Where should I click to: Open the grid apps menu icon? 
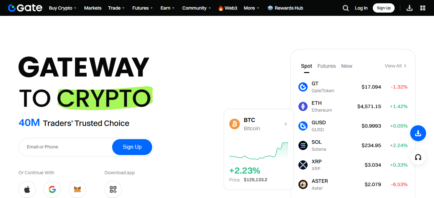[423, 8]
